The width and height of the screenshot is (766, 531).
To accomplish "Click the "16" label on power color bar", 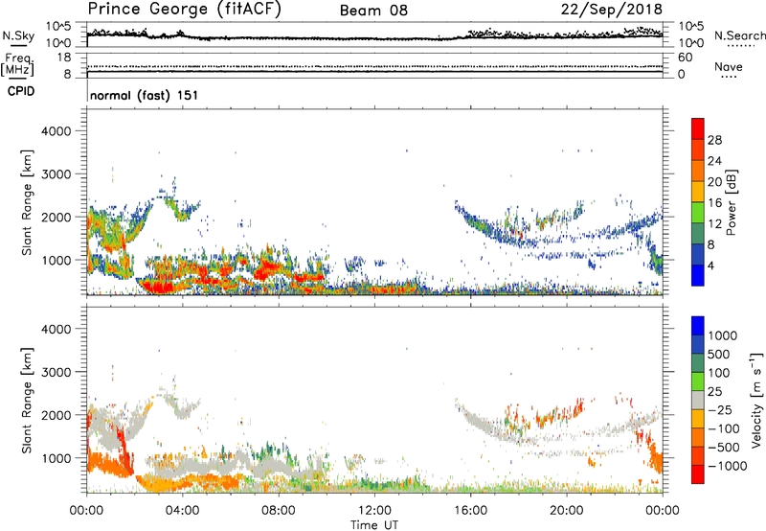I will point(714,203).
